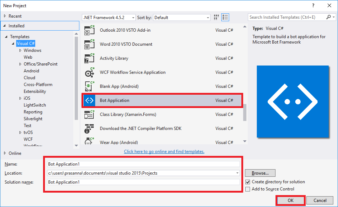
Task: Expand the Recent section
Action: click(5, 16)
